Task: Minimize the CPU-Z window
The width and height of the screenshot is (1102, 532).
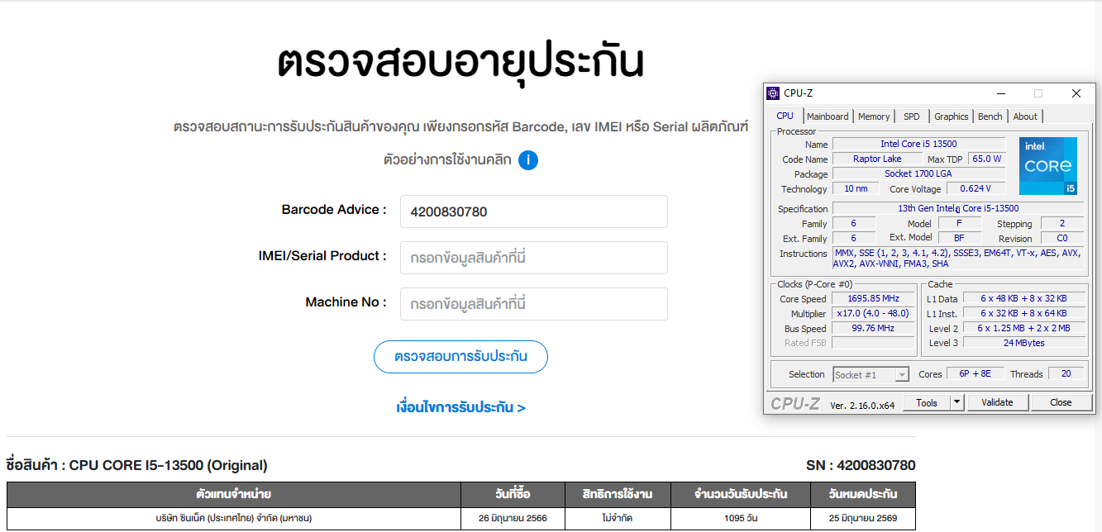Action: (x=1001, y=93)
